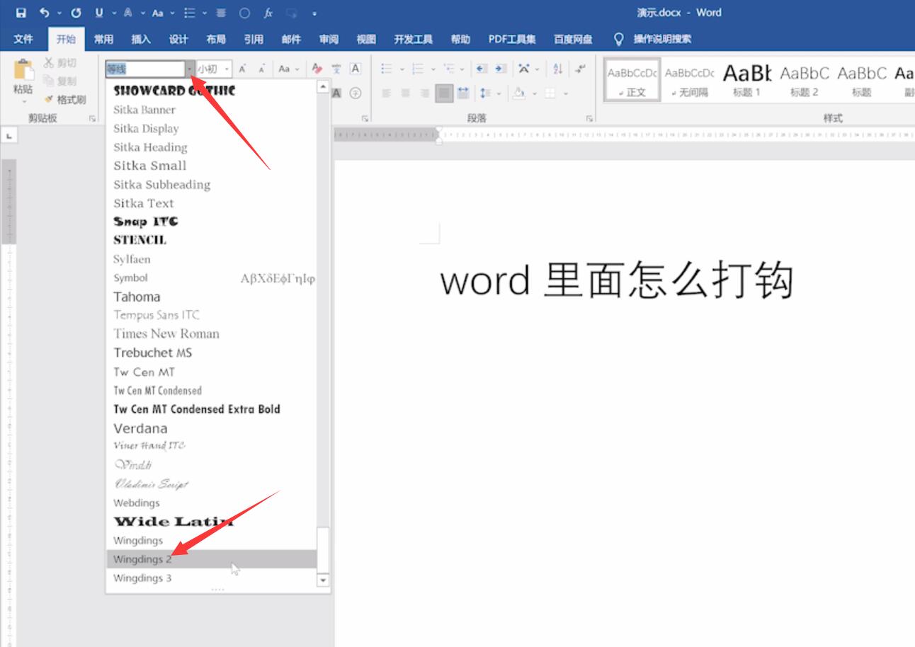915x647 pixels.
Task: Click the font list scroll-down arrow
Action: [324, 580]
